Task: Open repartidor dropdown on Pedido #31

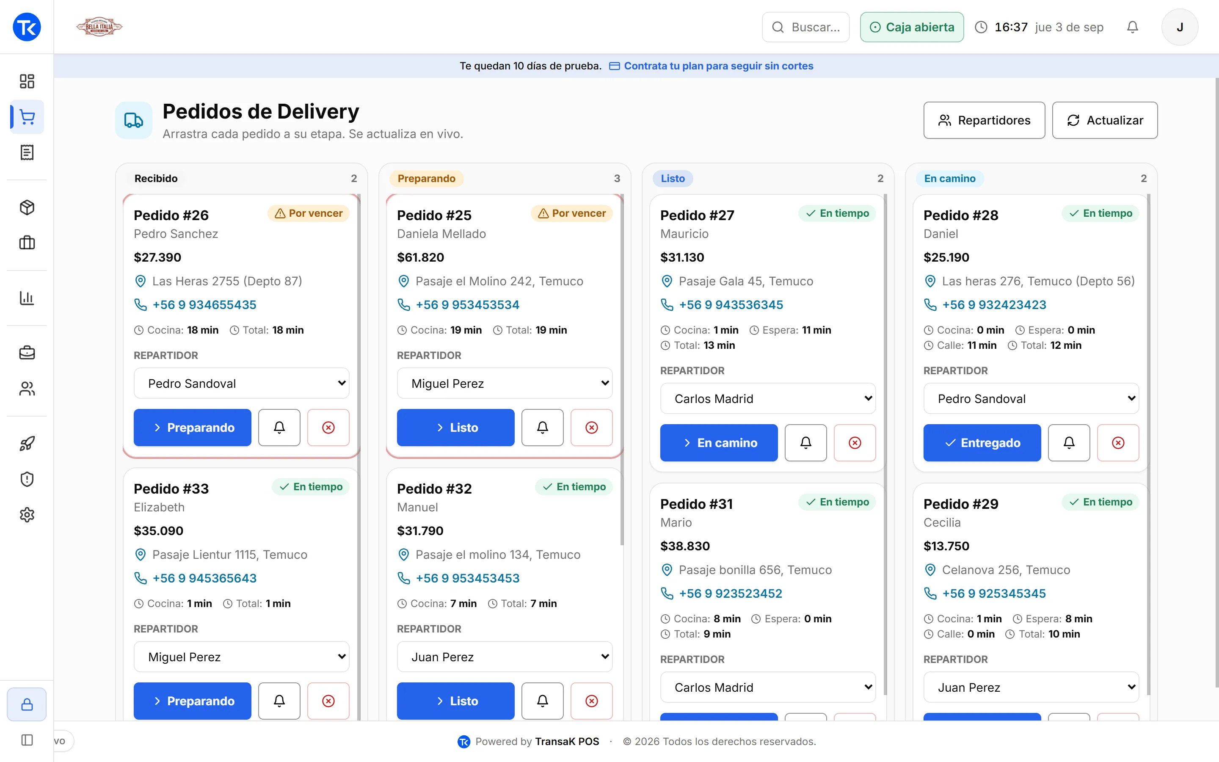Action: (x=768, y=687)
